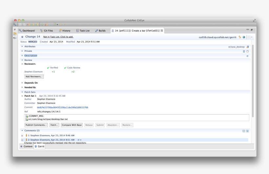Click the Add Reviewers... button
Screen dimensions: 269x174
coord(34,76)
